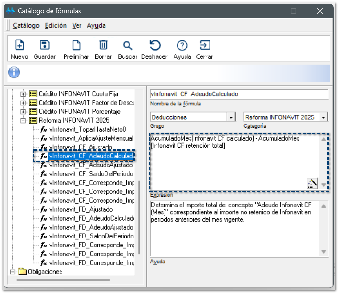The height and width of the screenshot is (294, 339).
Task: Delete formula using Borrar trash icon
Action: 103,45
